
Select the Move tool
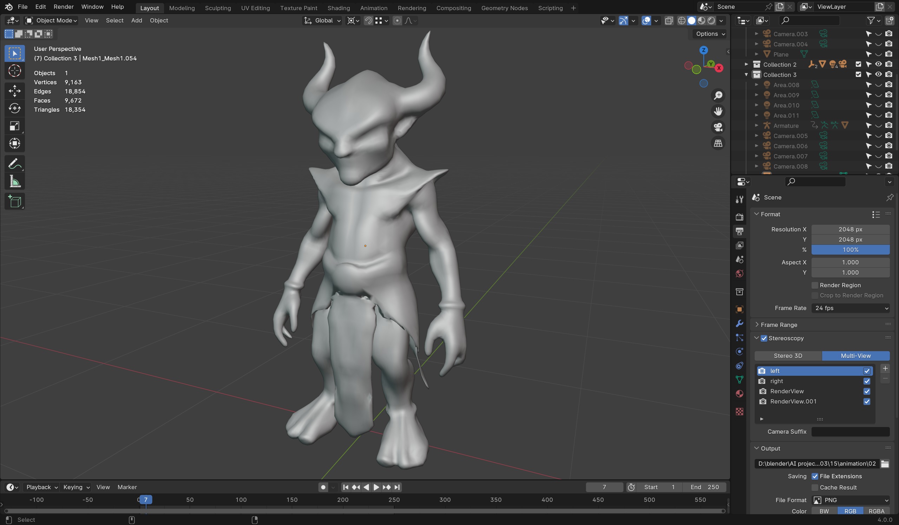[x=15, y=91]
